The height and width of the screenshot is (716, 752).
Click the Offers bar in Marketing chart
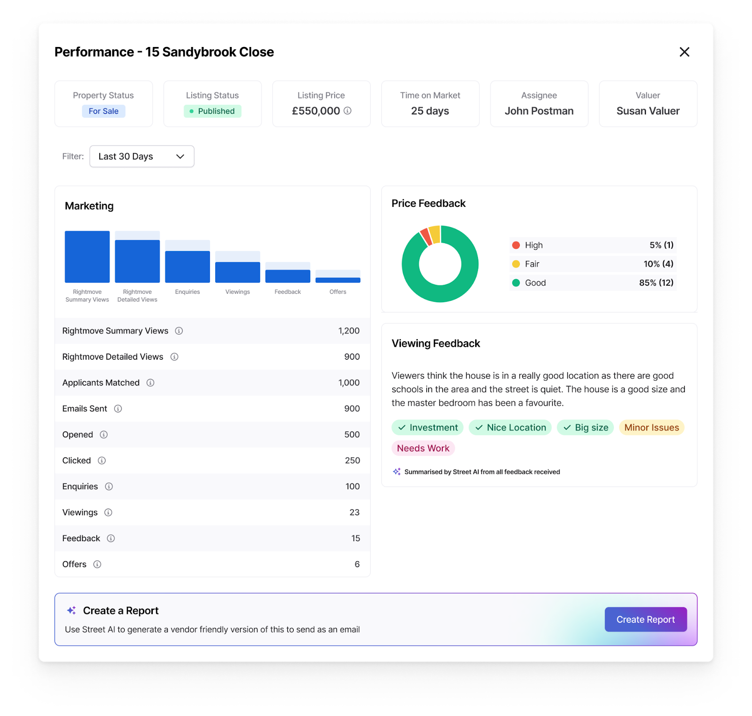click(338, 280)
